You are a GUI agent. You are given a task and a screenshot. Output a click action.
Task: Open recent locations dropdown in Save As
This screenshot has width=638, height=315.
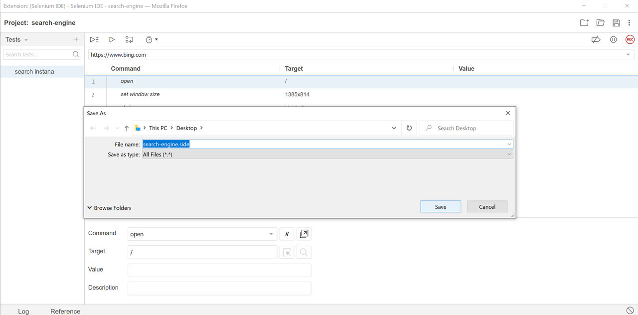(117, 128)
